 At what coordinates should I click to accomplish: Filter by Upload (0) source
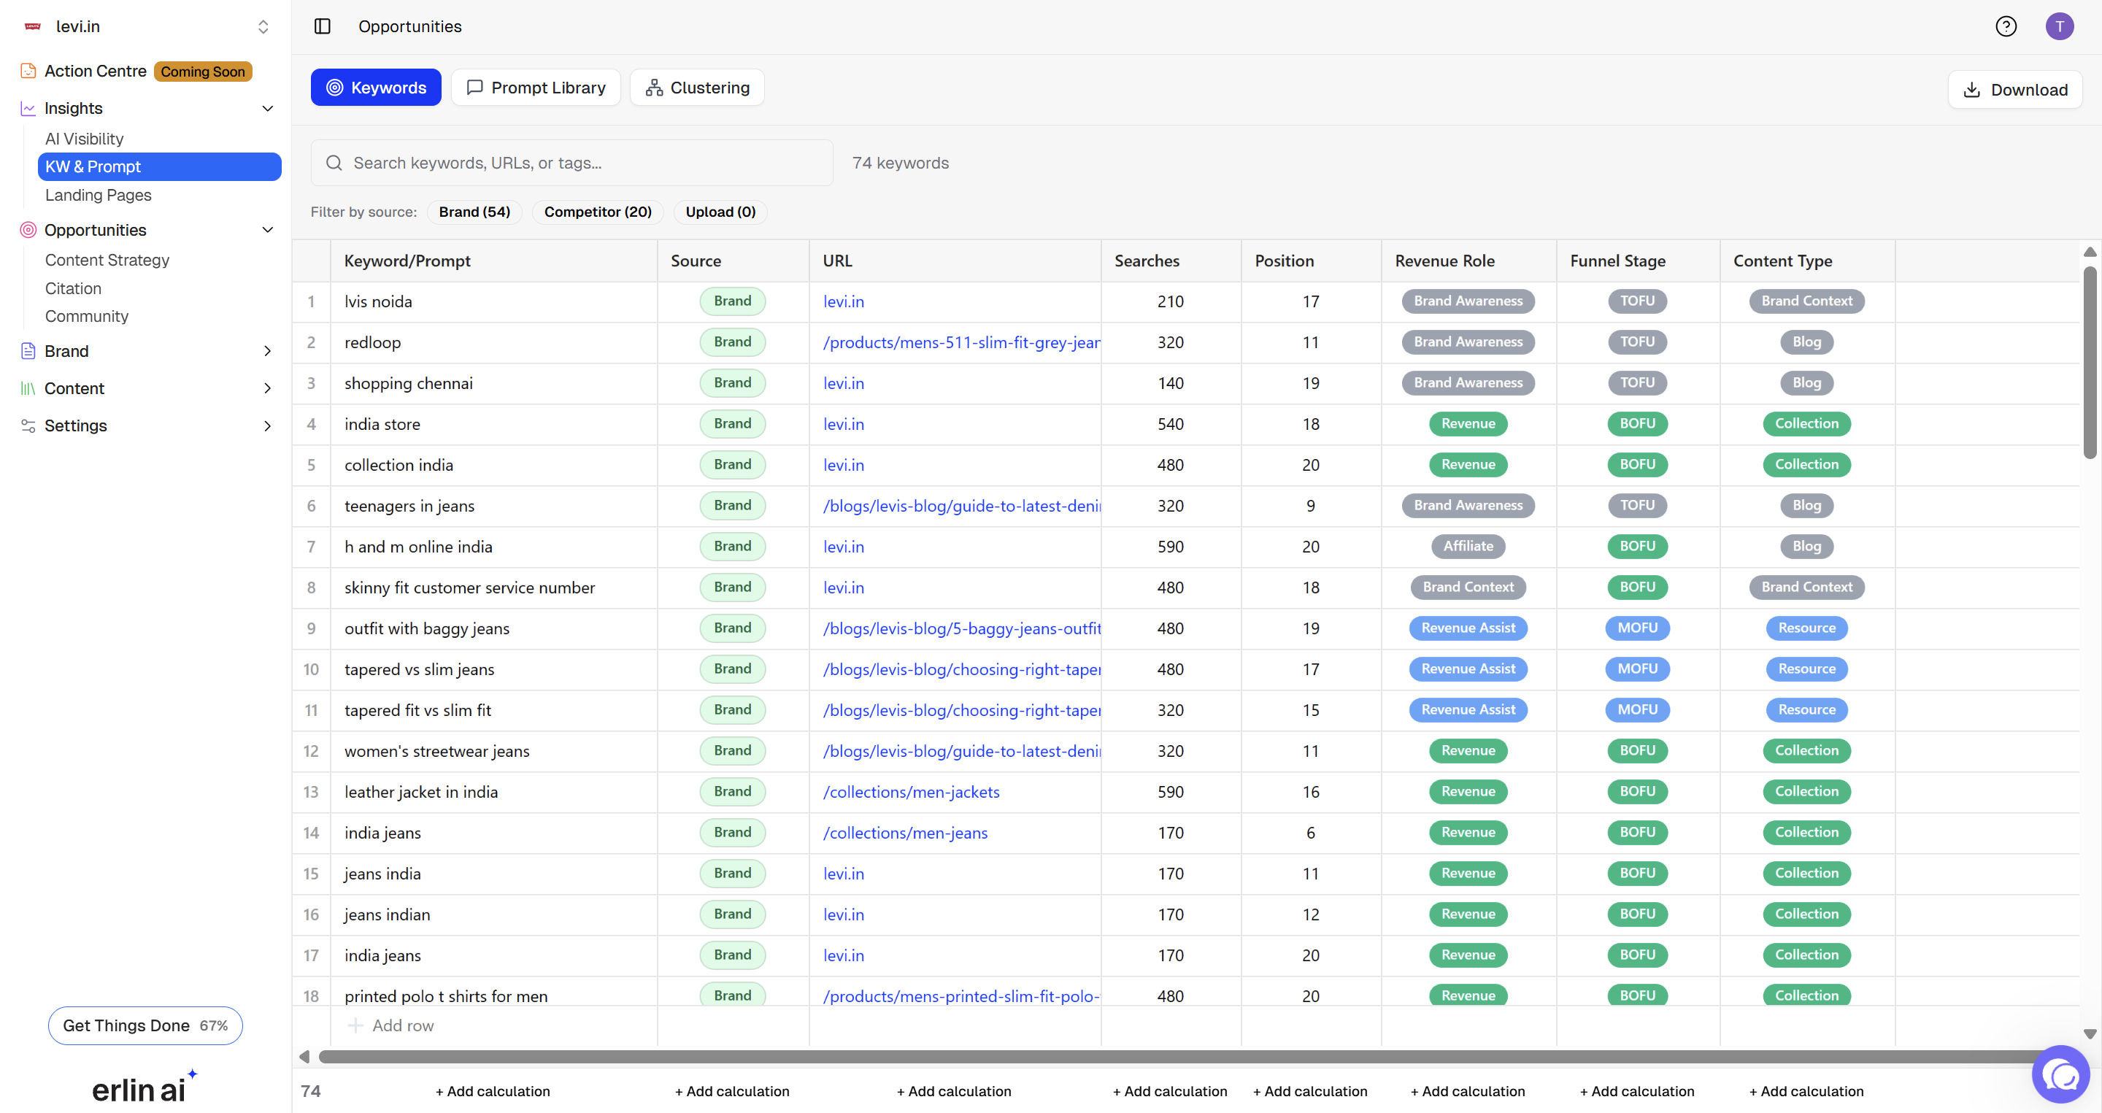click(720, 212)
